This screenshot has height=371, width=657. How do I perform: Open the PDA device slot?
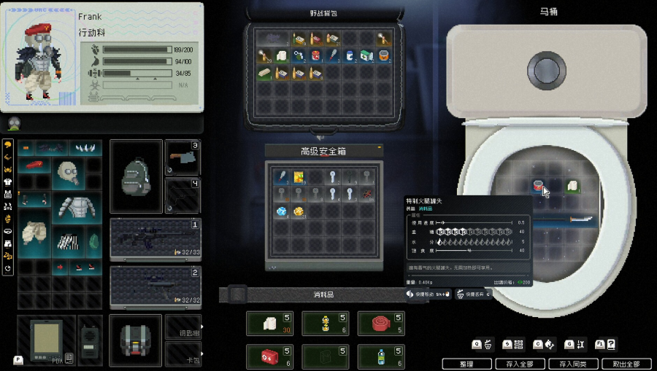coord(46,340)
